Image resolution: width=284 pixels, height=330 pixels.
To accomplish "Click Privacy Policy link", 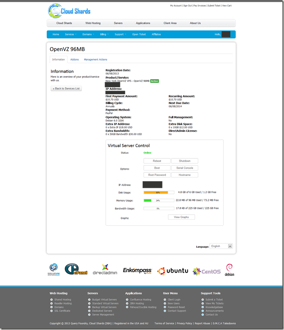I will 184,323.
